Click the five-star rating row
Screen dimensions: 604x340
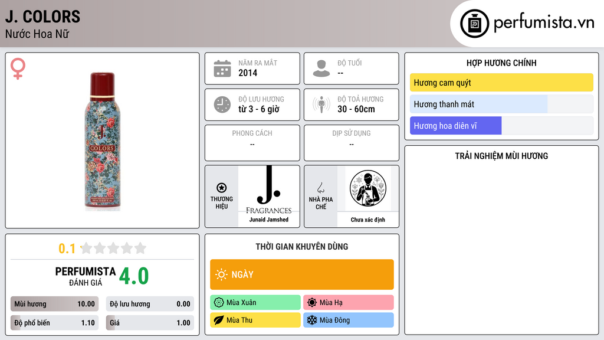point(113,248)
